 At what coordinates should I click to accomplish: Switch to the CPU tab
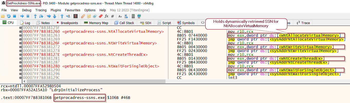pos(8,23)
